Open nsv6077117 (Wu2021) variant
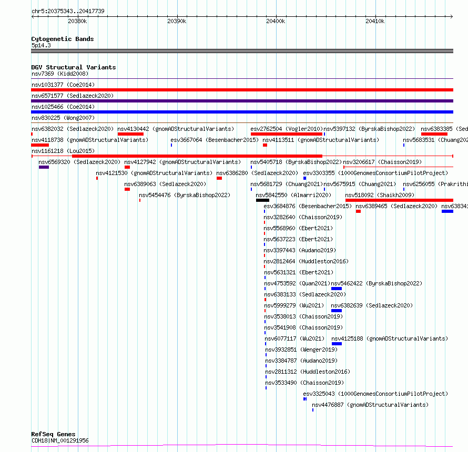The image size is (468, 452). pos(295,338)
